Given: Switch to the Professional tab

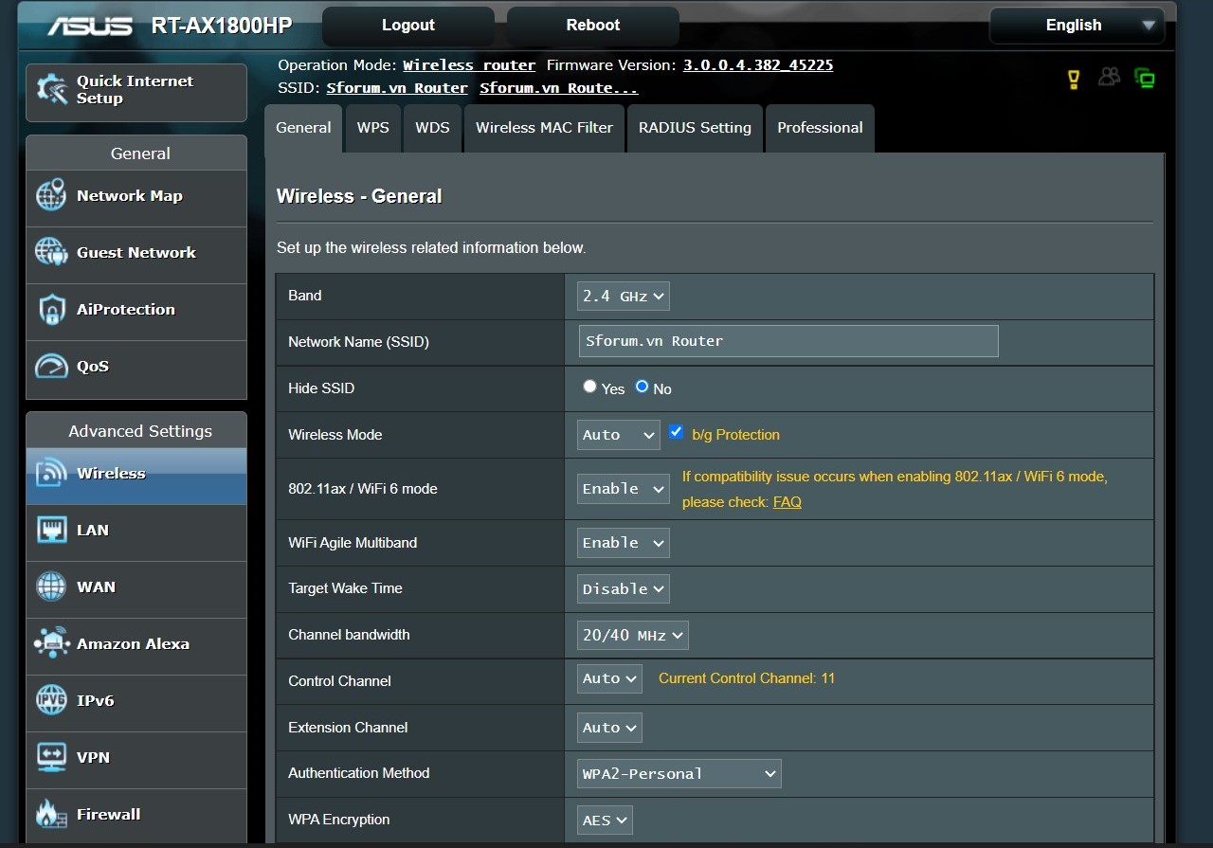Looking at the screenshot, I should (x=820, y=128).
